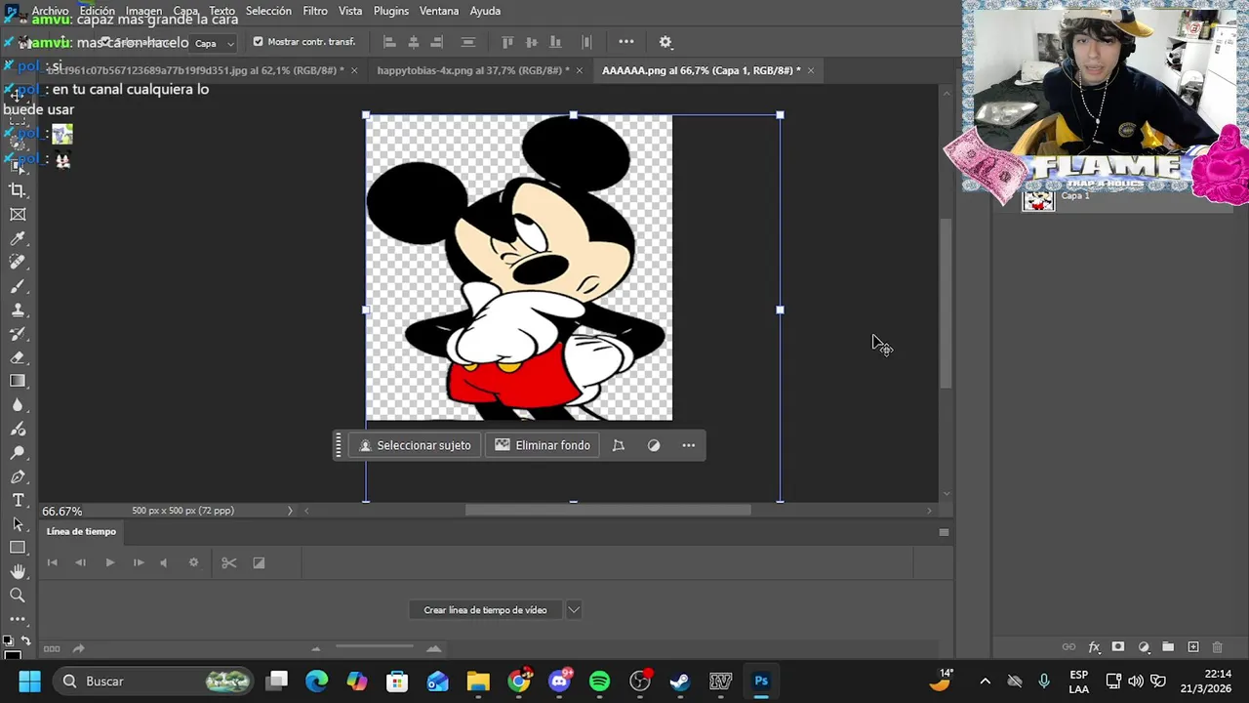The image size is (1249, 703).
Task: Switch to happytobias-4x.png tab
Action: 471,70
